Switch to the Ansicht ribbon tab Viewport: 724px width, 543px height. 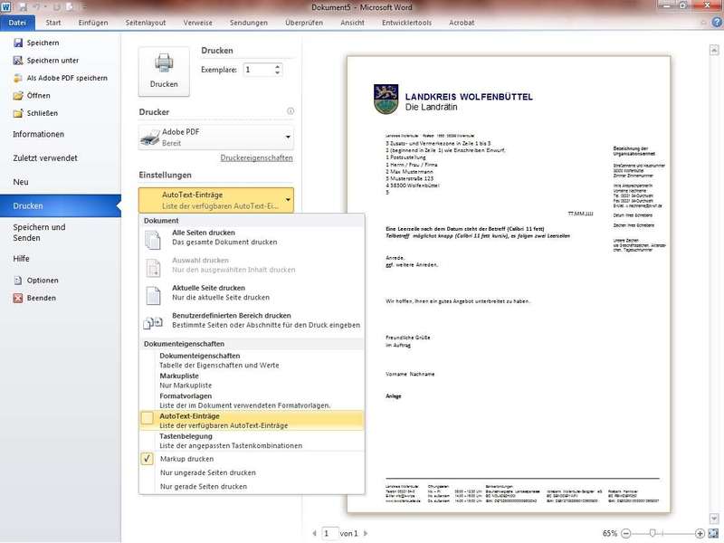click(352, 23)
